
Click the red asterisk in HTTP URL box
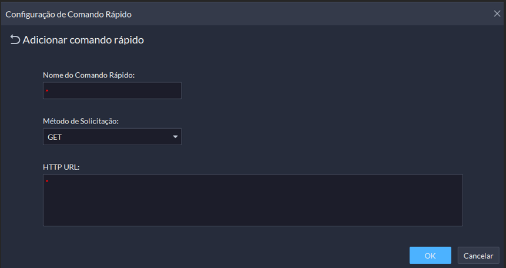[47, 181]
